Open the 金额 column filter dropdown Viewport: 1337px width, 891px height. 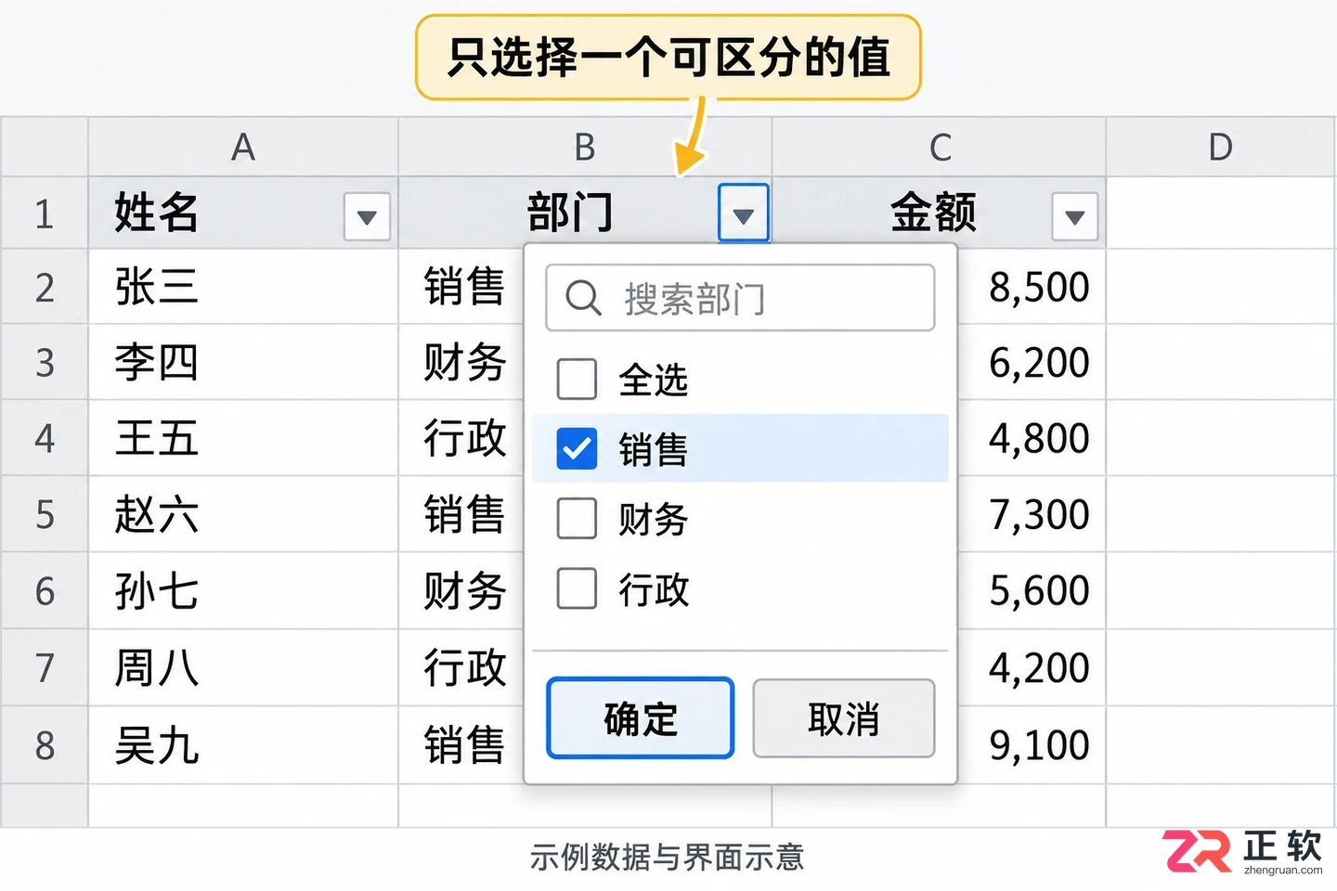[1074, 217]
